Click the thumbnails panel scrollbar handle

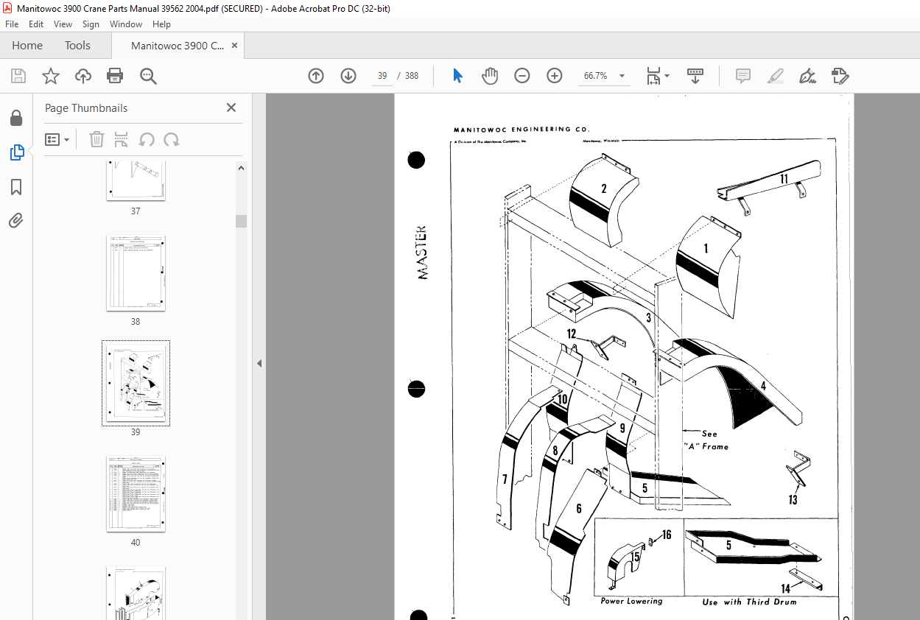(241, 222)
